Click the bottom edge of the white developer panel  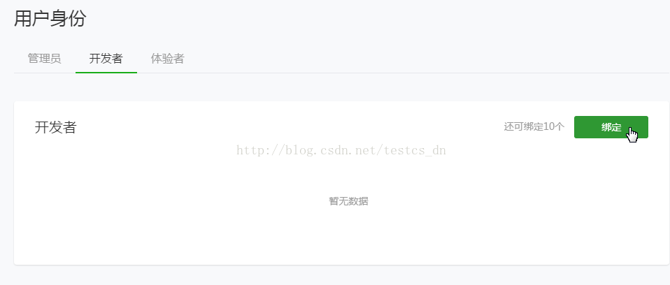(x=342, y=264)
